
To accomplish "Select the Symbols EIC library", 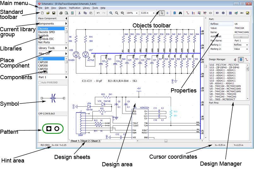I will pos(46,39).
